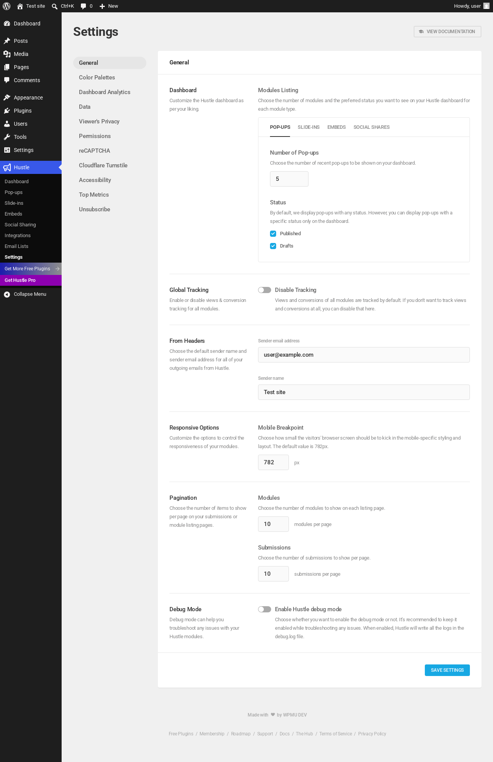The width and height of the screenshot is (493, 762).
Task: Click the Dashboard gauge icon in sidebar
Action: point(7,24)
